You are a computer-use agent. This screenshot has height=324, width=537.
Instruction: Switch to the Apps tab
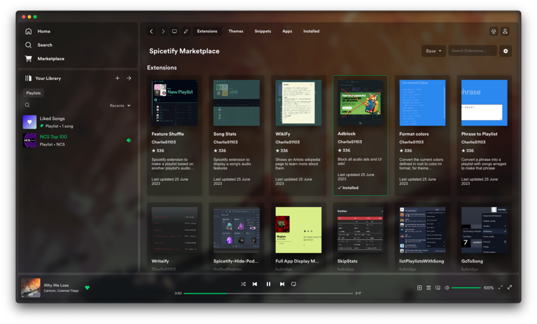(287, 31)
